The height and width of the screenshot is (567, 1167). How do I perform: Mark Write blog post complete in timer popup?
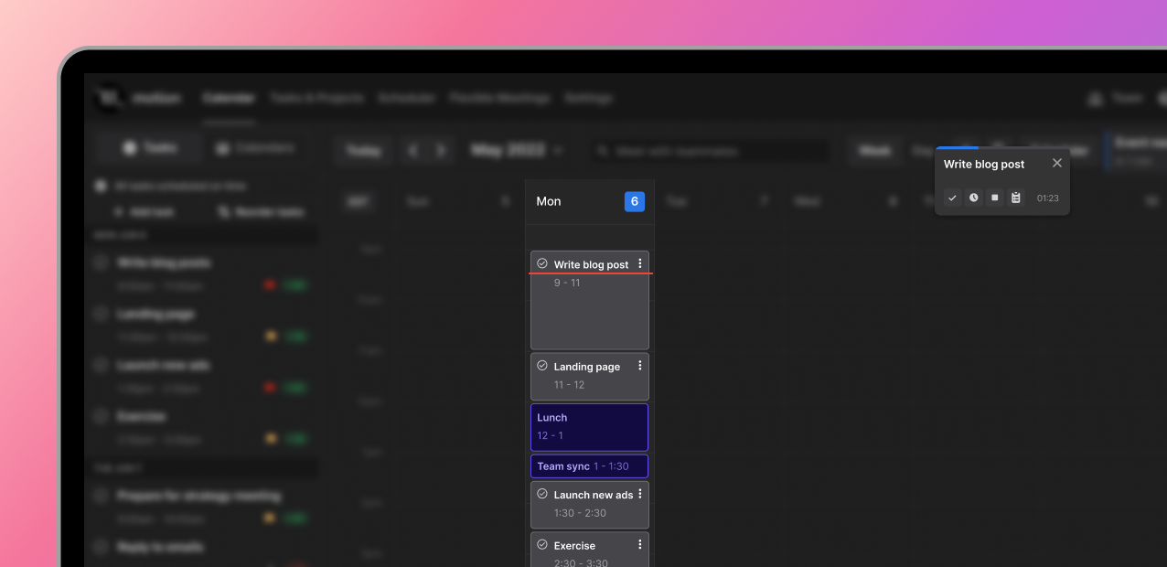pyautogui.click(x=952, y=198)
